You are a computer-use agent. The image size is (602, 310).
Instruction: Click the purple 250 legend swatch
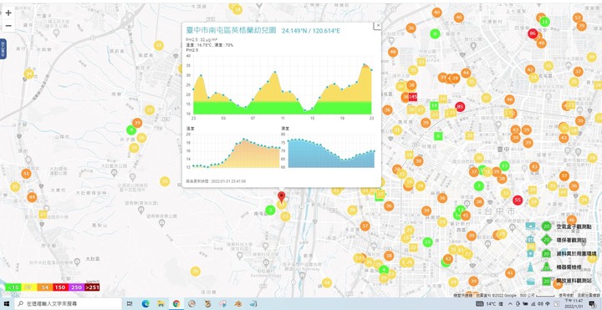point(76,287)
